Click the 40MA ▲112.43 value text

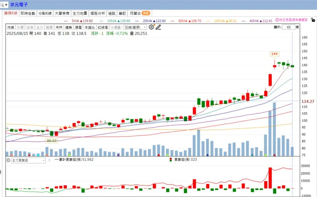(261, 21)
